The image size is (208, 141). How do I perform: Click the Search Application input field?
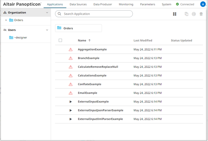(x=96, y=14)
